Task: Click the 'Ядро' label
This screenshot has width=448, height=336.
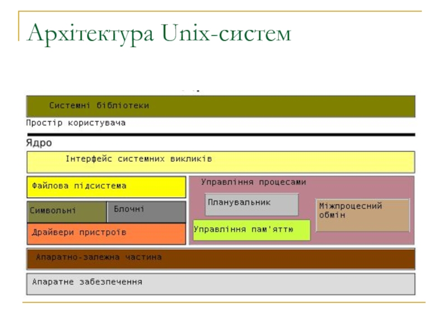Action: click(x=39, y=143)
